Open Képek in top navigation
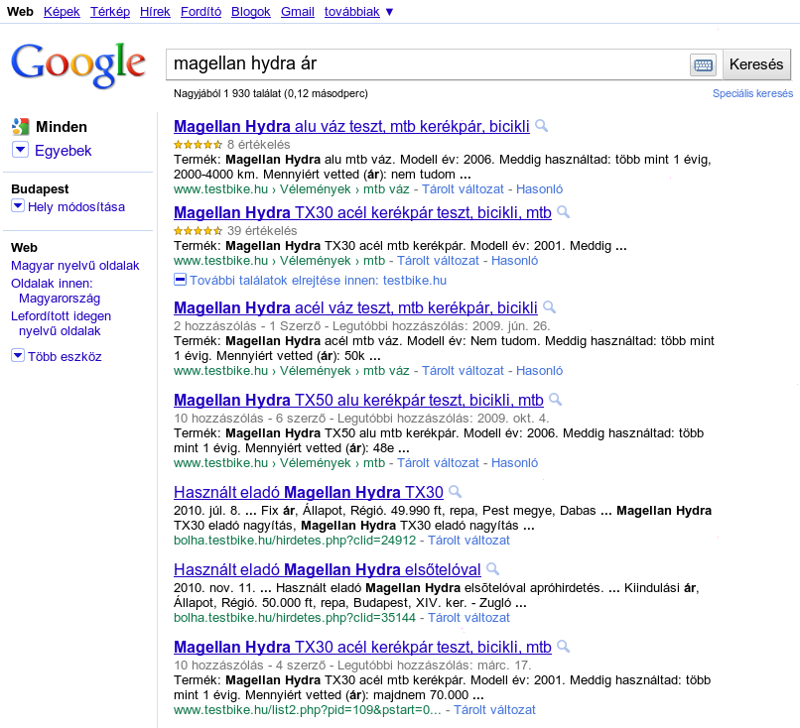This screenshot has height=728, width=800. [62, 11]
